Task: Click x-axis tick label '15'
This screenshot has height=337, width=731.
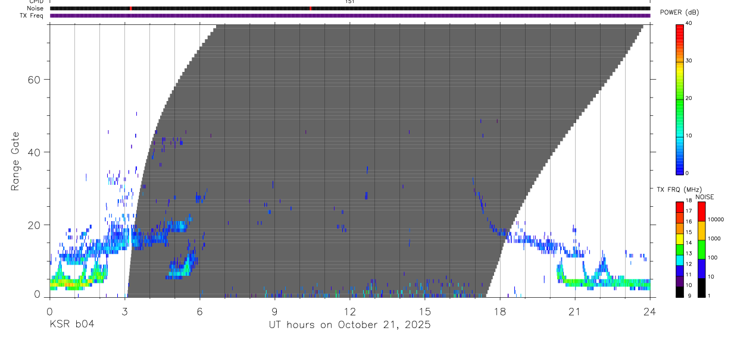Action: point(425,311)
